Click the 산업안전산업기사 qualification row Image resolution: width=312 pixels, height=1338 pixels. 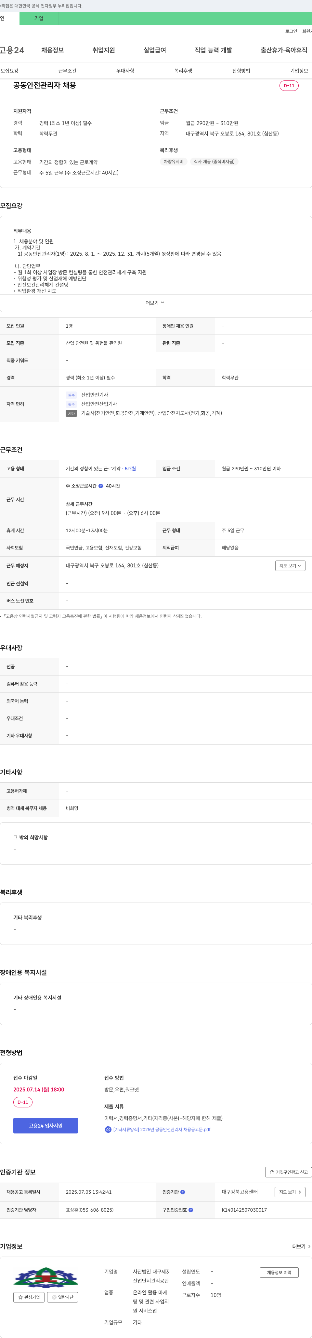point(99,404)
